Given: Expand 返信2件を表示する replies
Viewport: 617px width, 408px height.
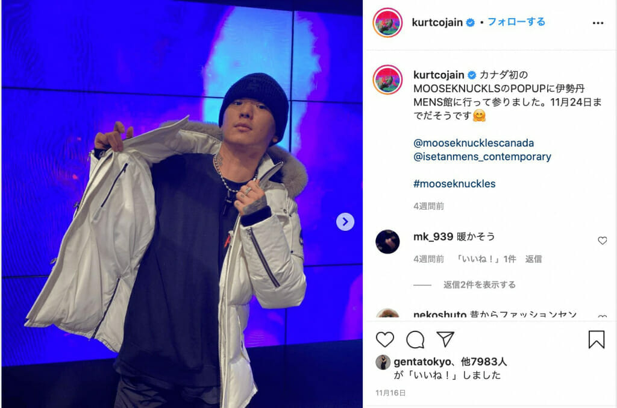Looking at the screenshot, I should (x=479, y=284).
